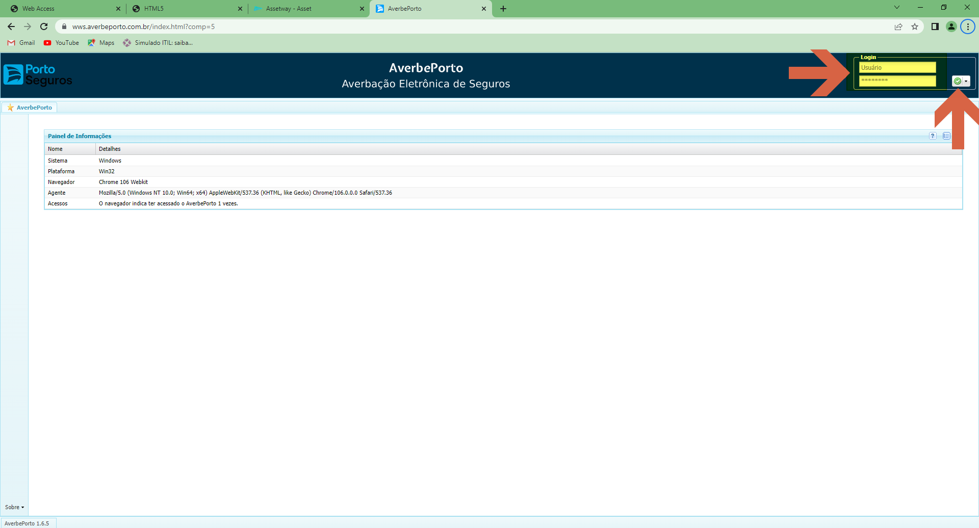Select the AverbePorto star tab

[30, 108]
